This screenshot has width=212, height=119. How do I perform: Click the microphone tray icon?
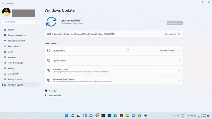[x=178, y=116]
